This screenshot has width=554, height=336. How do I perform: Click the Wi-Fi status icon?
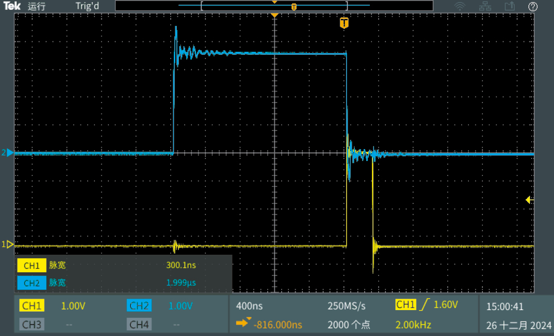click(x=460, y=6)
